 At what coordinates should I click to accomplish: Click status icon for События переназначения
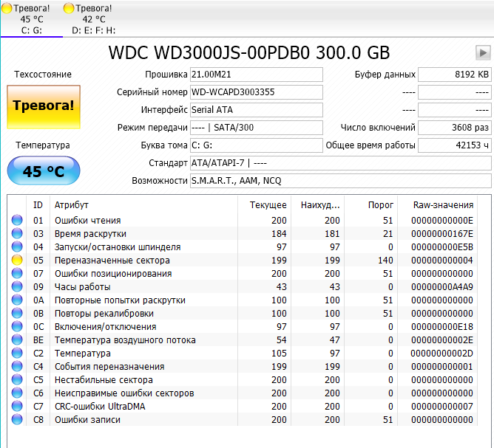(x=17, y=366)
